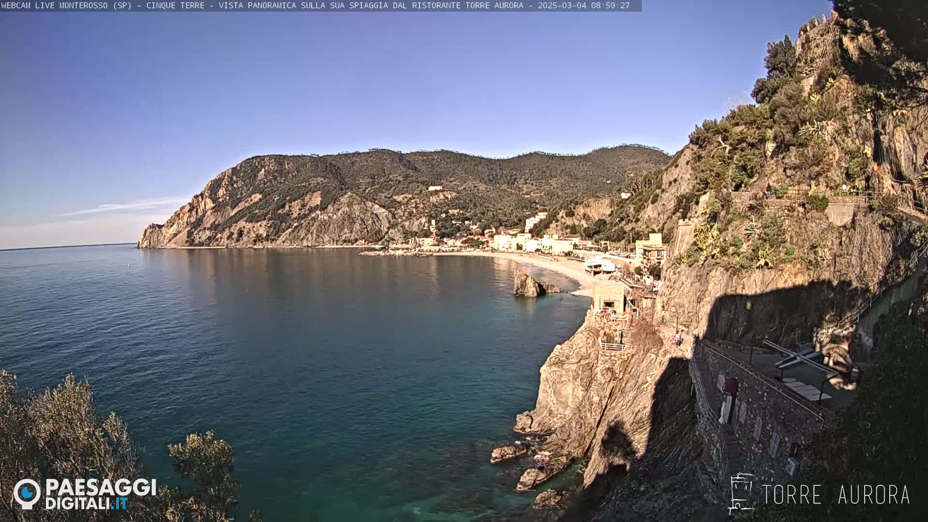This screenshot has width=928, height=522.
Task: Click the castle wall atop the right cliff
Action: click(817, 24)
